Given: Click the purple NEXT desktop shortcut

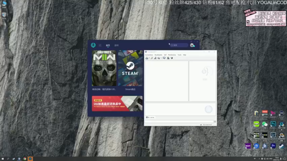Looking at the screenshot, I should click(x=248, y=146).
